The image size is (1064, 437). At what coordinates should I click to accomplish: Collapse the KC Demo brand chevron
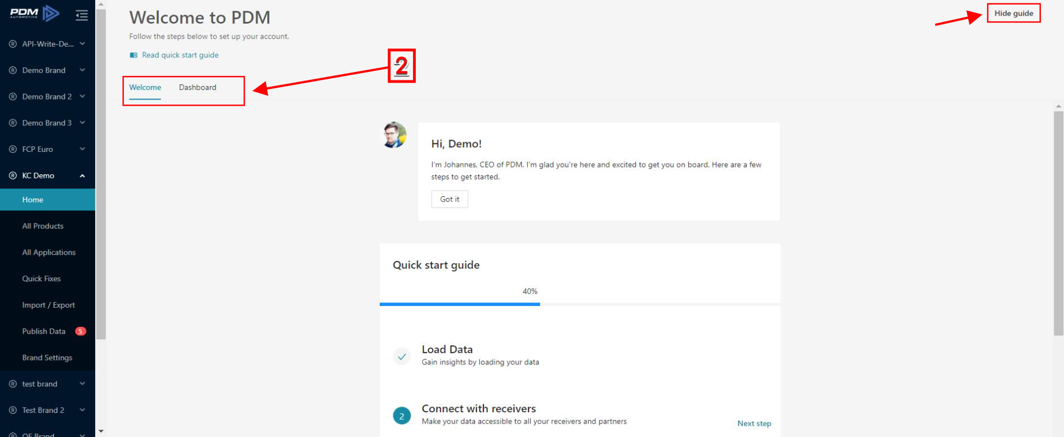[x=82, y=175]
